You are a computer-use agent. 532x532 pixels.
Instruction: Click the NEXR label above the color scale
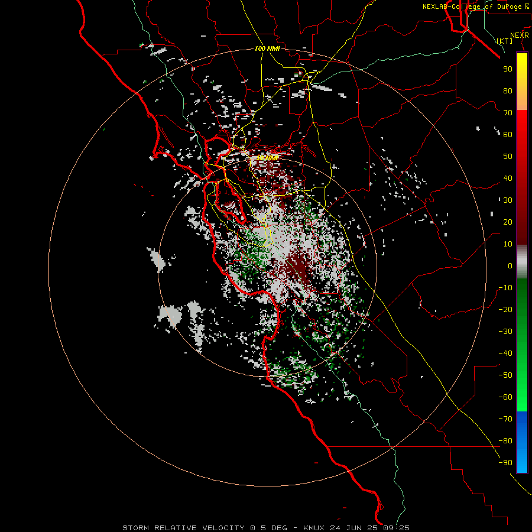520,35
